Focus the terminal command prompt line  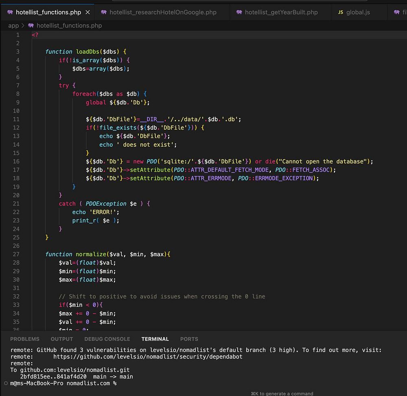point(122,383)
